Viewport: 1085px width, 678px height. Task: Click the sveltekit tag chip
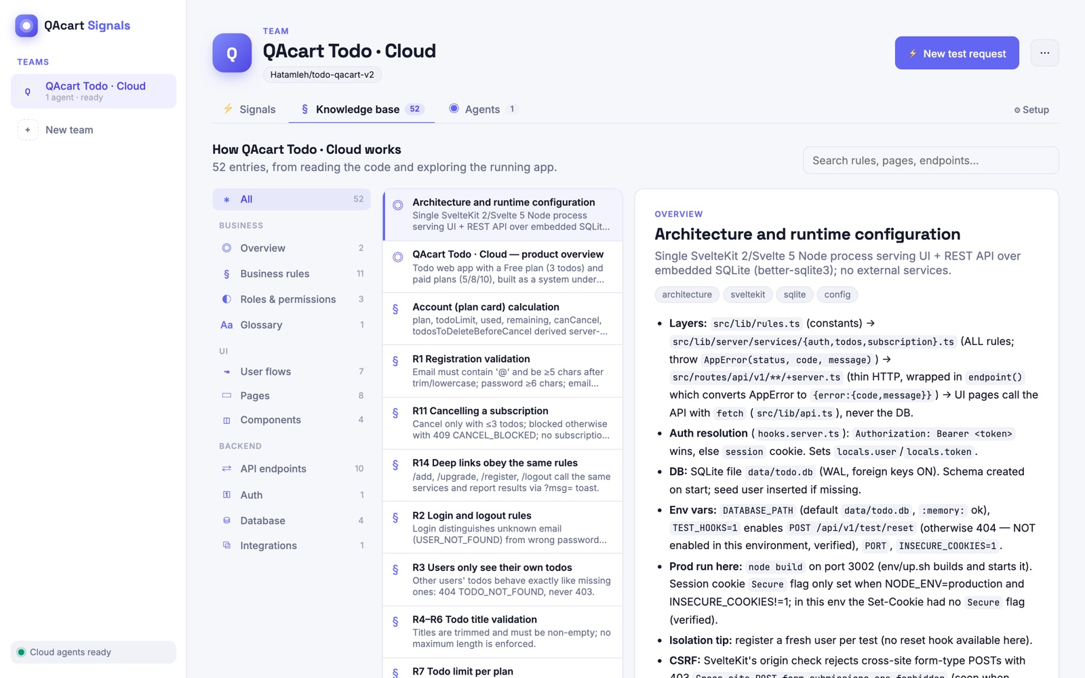(747, 294)
